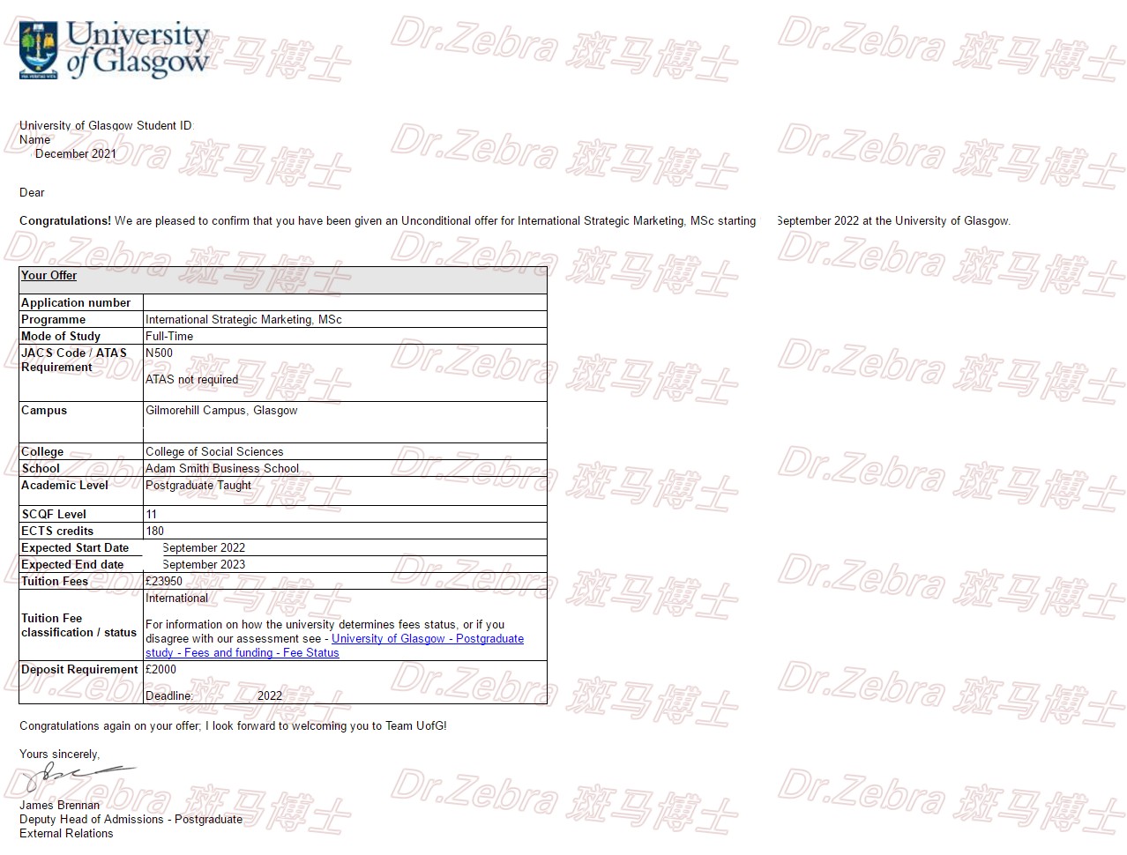Click the James Brennan signatory name
Image resolution: width=1127 pixels, height=855 pixels.
click(59, 806)
